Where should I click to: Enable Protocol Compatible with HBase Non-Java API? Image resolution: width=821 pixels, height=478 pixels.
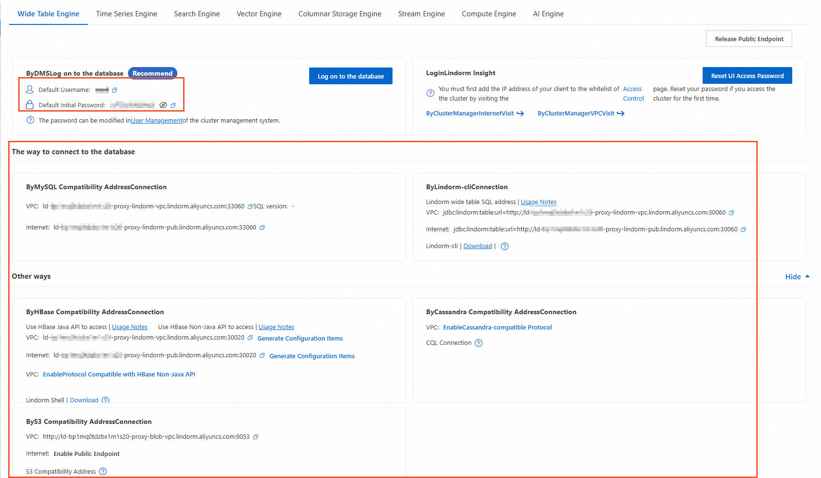pos(119,375)
